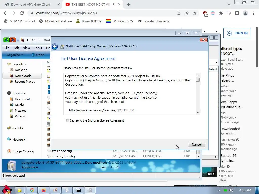Viewport: 259px width, 194px height.
Task: Open a new Chrome tab
Action: pos(129,5)
